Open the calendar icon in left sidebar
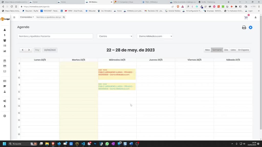 (x=5, y=61)
